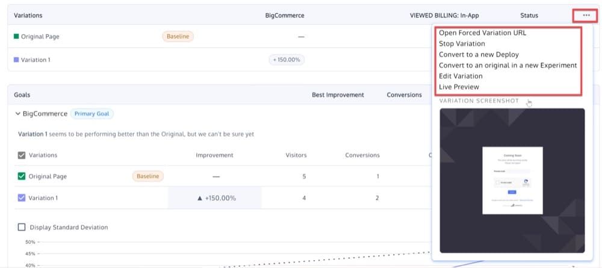This screenshot has width=602, height=268.
Task: Select Convert to a new Deploy
Action: [x=479, y=55]
